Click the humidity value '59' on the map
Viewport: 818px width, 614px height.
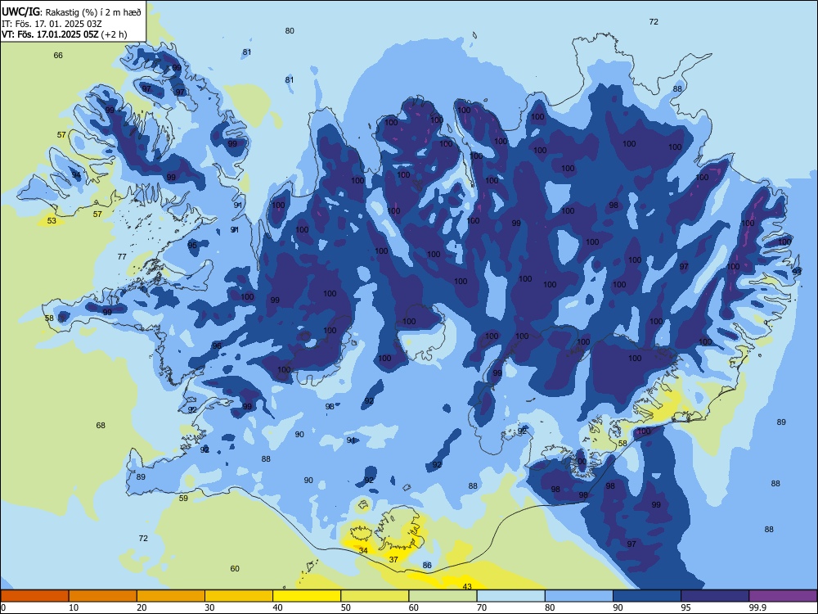tap(183, 498)
